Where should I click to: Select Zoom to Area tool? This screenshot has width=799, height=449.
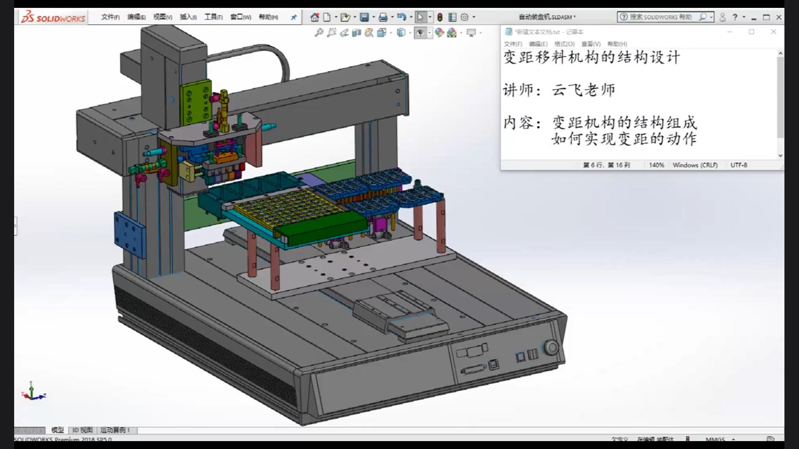331,32
